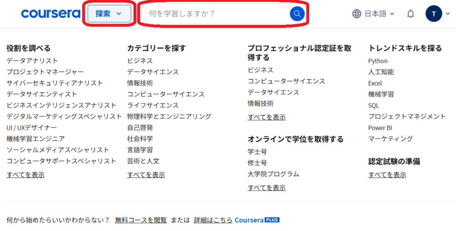The height and width of the screenshot is (231, 456).
Task: Choose マーケティング trending skill
Action: (391, 139)
